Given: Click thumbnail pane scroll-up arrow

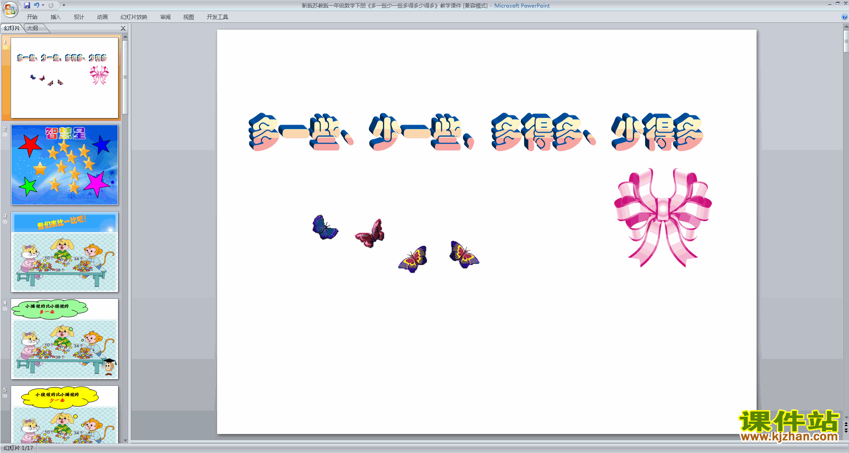Looking at the screenshot, I should tap(125, 37).
